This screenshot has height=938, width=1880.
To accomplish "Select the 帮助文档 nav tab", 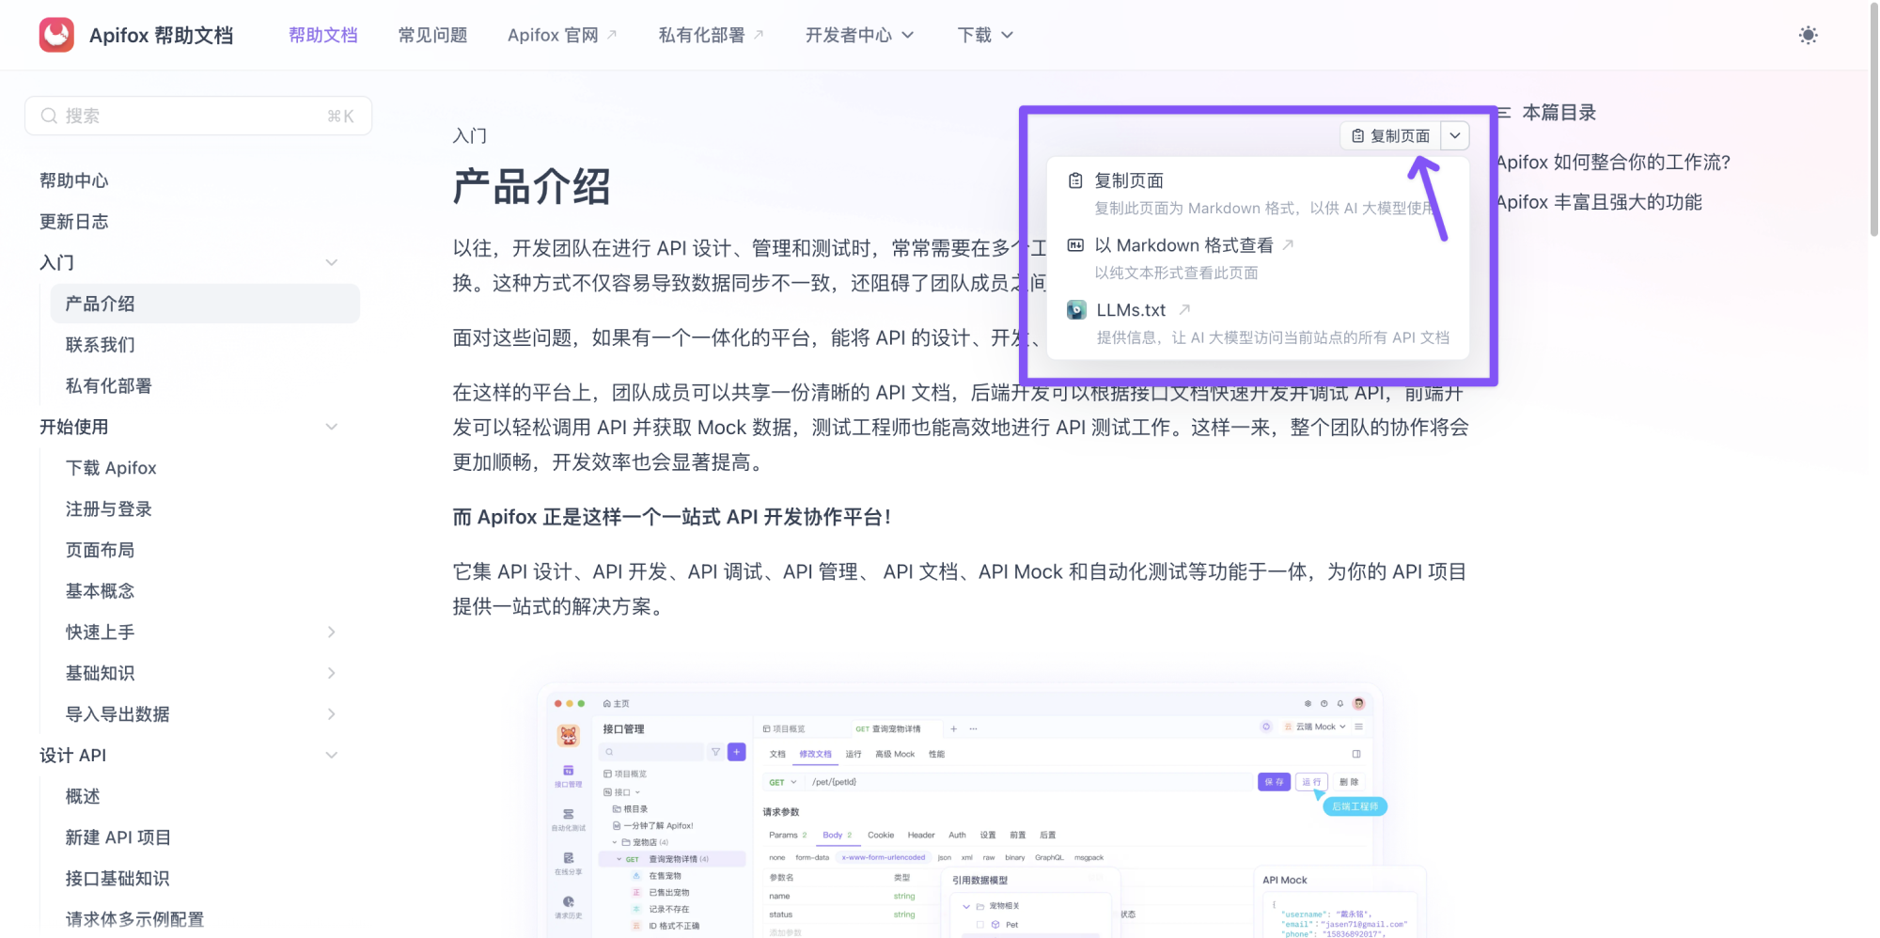I will (323, 35).
